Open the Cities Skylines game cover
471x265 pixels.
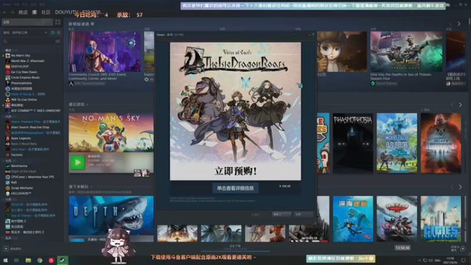pos(440,218)
